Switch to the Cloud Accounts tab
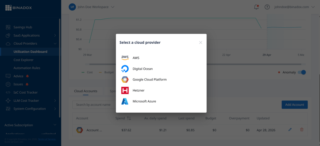Screen dimensions: 320x146 click(86, 91)
